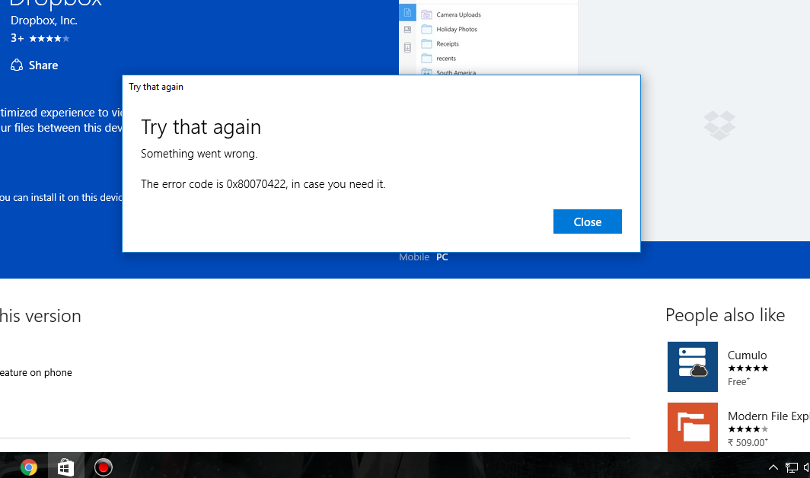The image size is (810, 478).
Task: Select the files icon in screenshot sidebar
Action: tap(407, 13)
